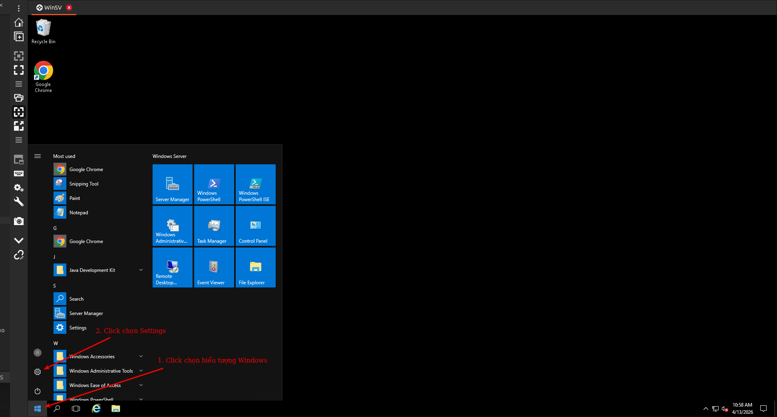Image resolution: width=777 pixels, height=417 pixels.
Task: Open the Windows Administrative Tools tile
Action: pyautogui.click(x=173, y=226)
